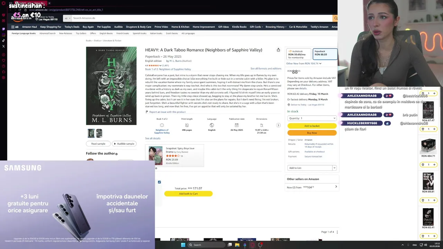443x249 pixels.
Task: Click the next arrow in book details carousel
Action: pyautogui.click(x=278, y=125)
